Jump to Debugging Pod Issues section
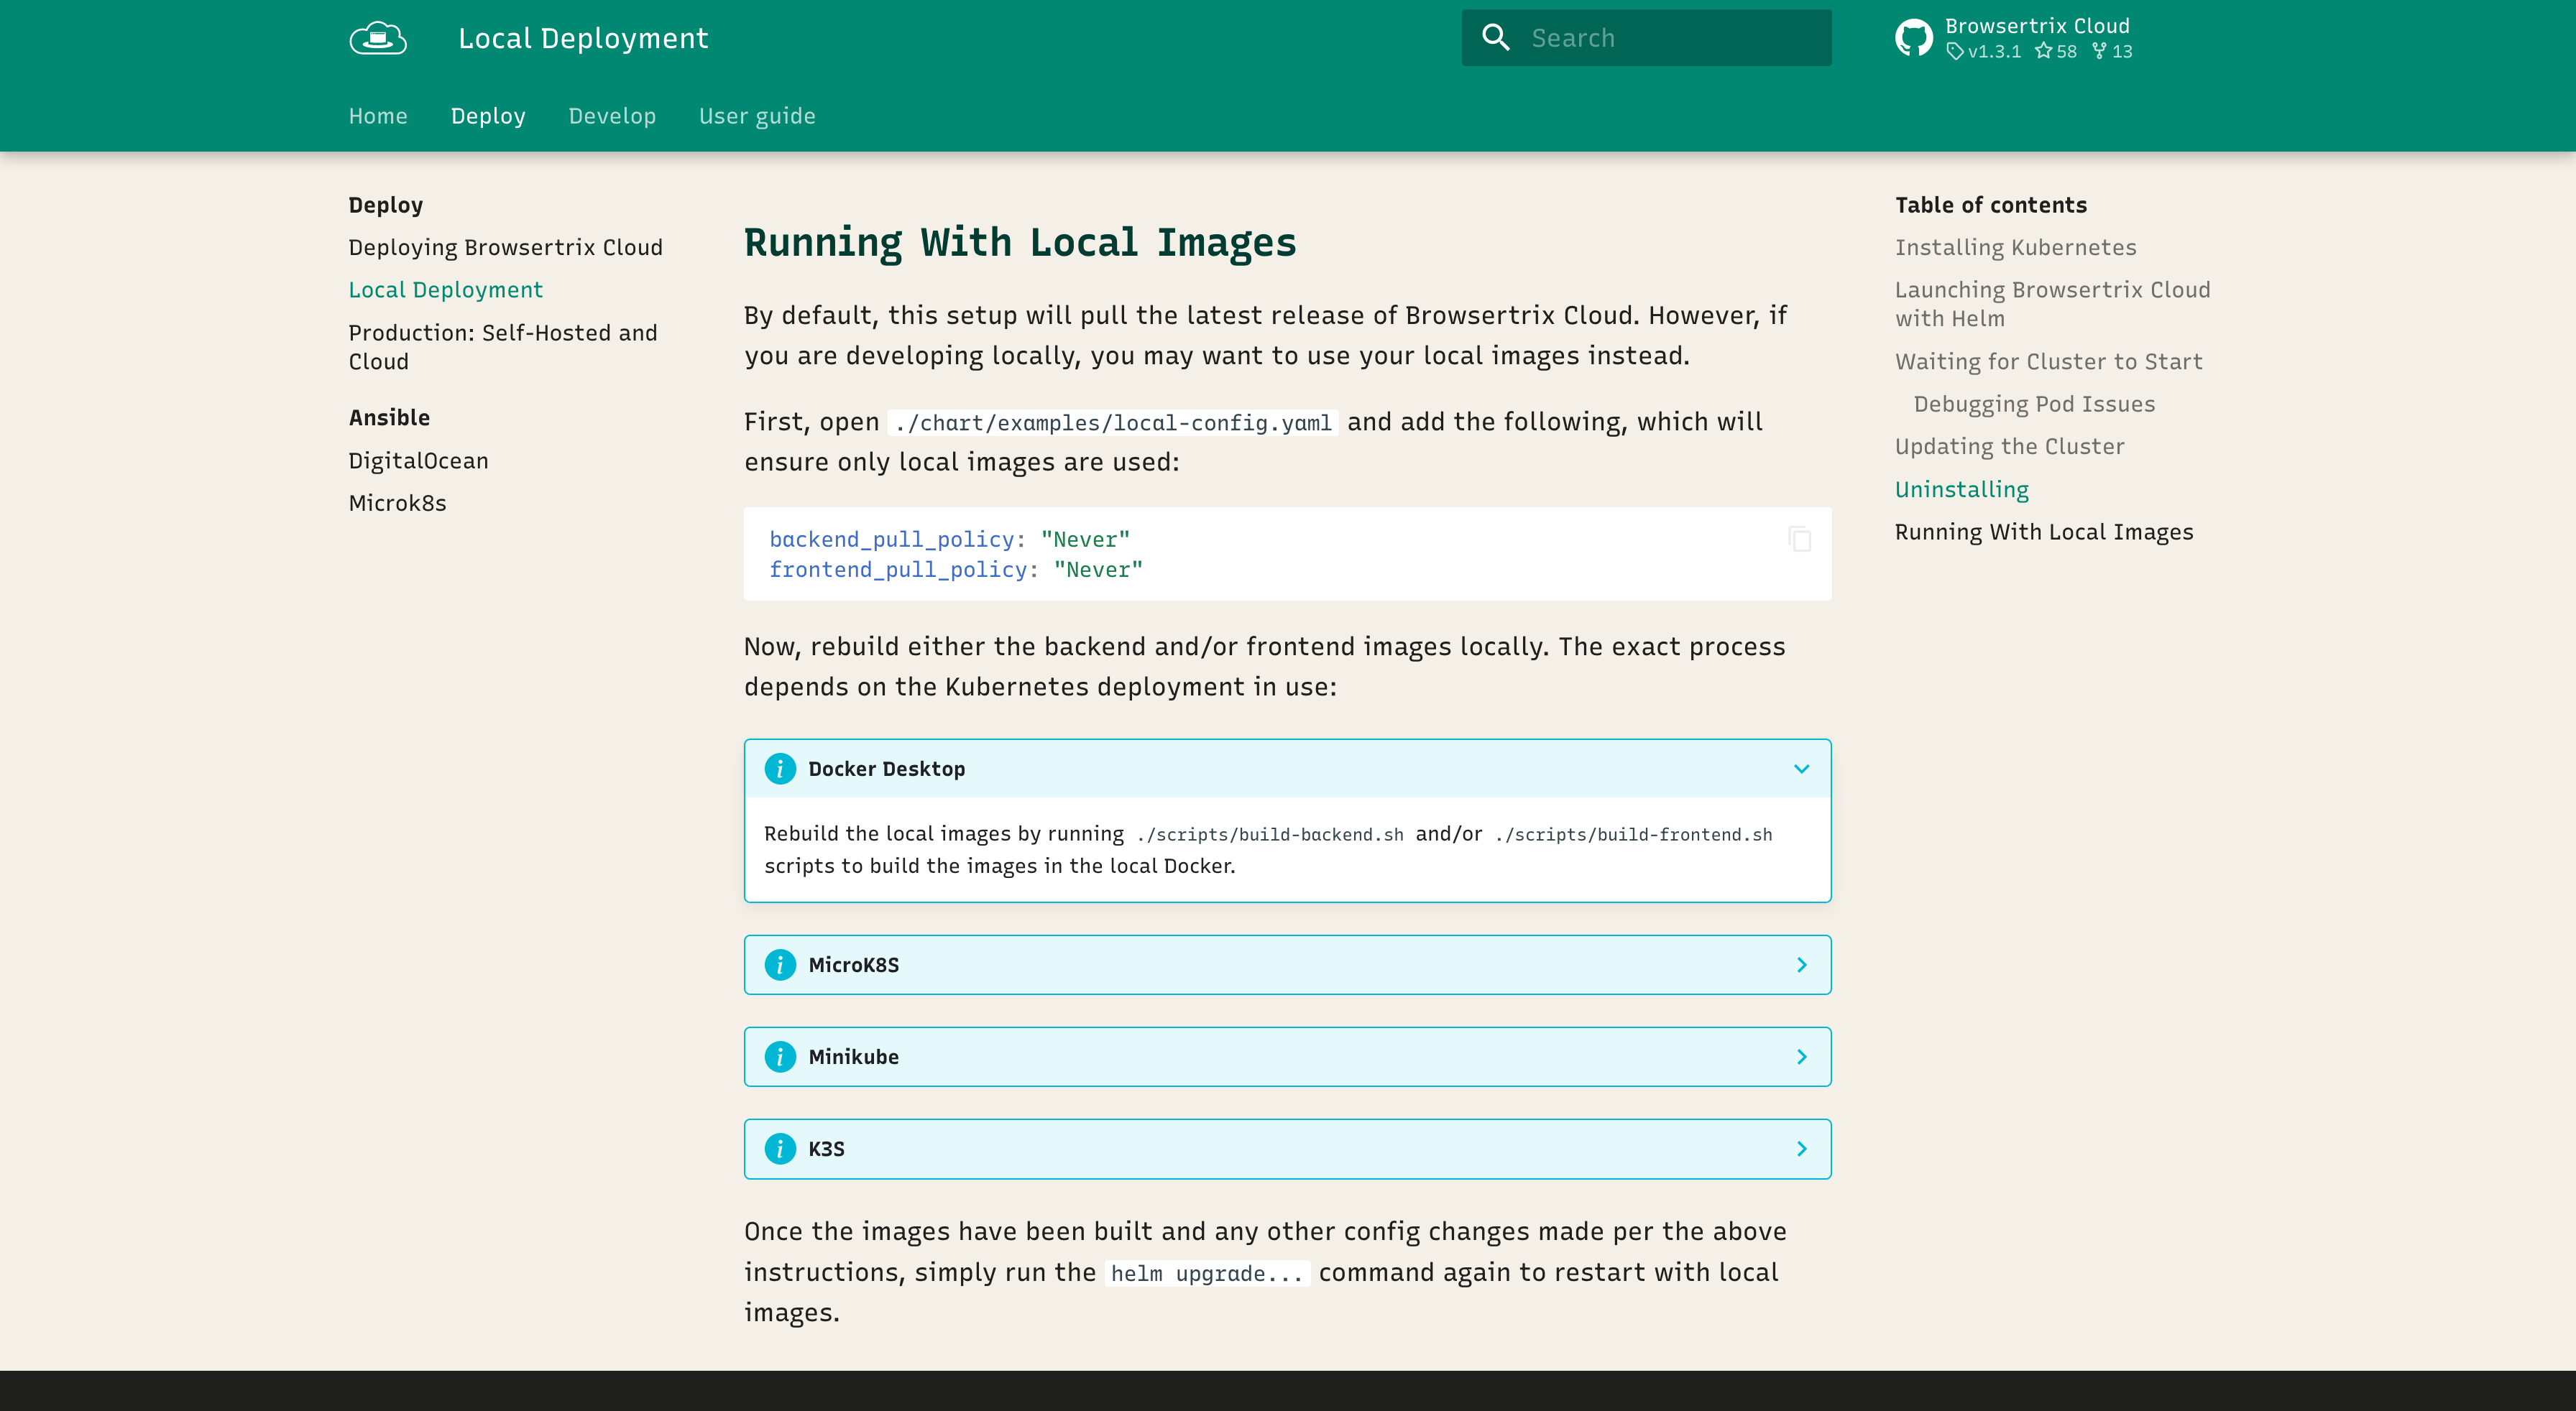2576x1411 pixels. 2034,404
